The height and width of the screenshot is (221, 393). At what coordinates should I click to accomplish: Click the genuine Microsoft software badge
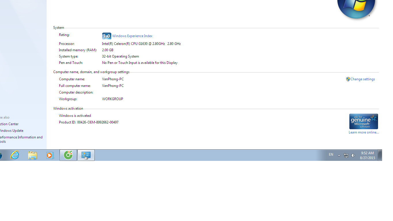click(x=363, y=121)
